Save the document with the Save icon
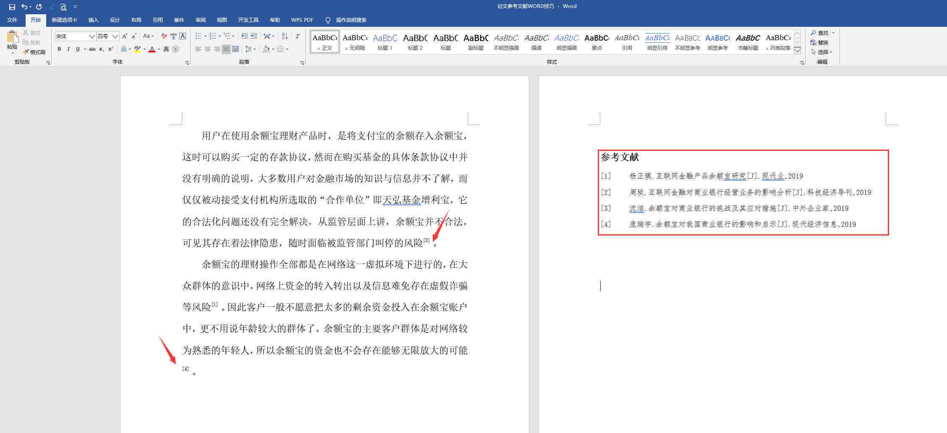 click(12, 7)
